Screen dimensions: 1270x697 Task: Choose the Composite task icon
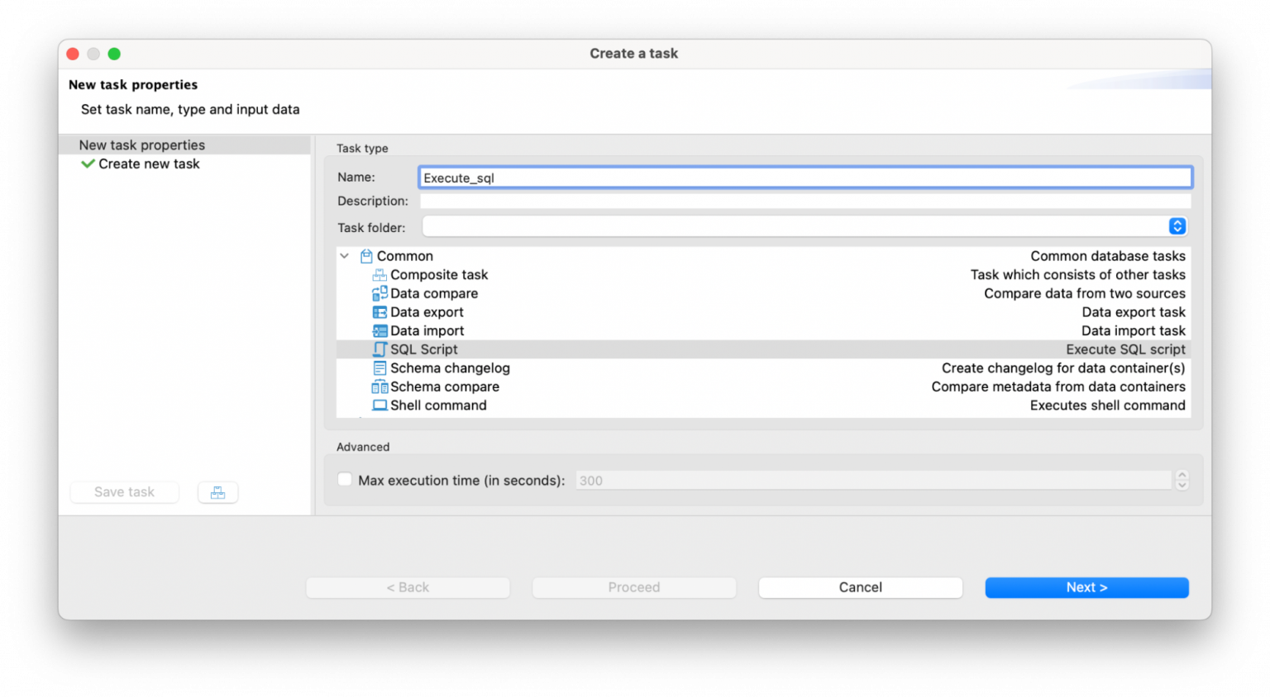click(380, 274)
